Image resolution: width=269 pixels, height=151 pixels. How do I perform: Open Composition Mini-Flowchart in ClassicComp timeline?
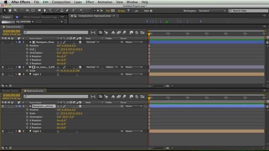tap(93, 32)
